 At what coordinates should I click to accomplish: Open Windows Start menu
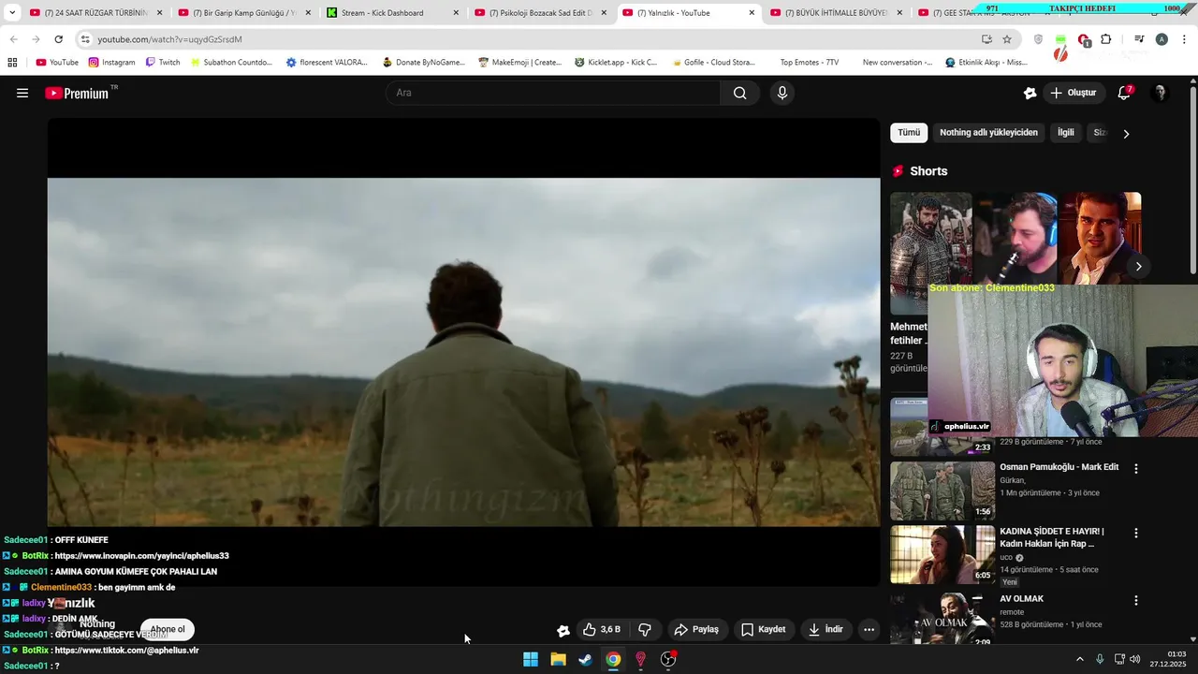(531, 659)
